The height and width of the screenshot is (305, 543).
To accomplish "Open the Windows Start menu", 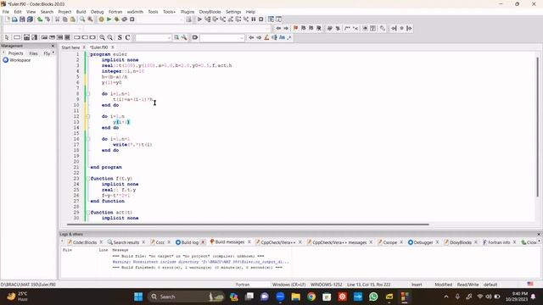I will click(x=138, y=297).
